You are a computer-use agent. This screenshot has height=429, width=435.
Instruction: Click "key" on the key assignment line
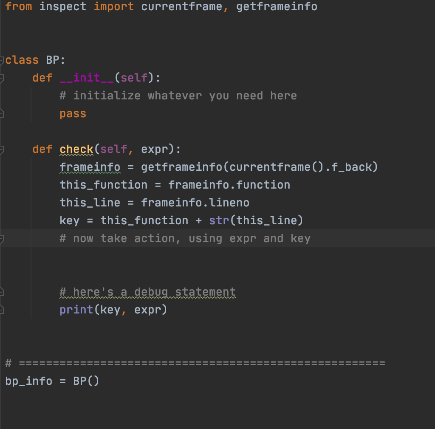pyautogui.click(x=70, y=221)
